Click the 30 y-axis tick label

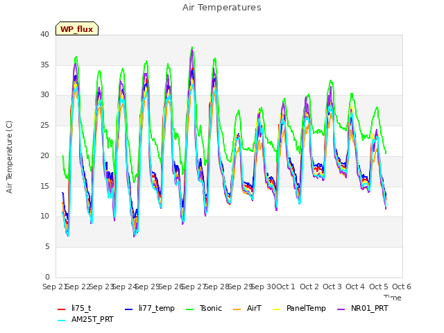coord(44,95)
